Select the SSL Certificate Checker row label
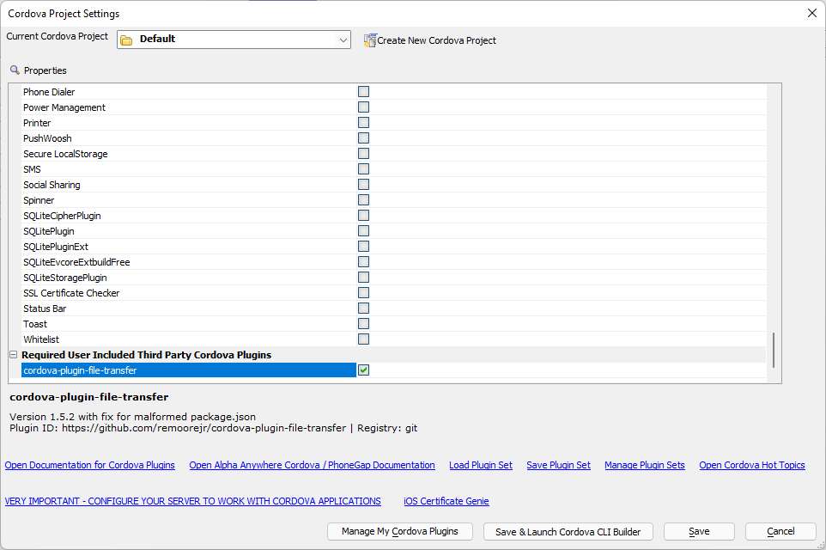826x550 pixels. (71, 293)
